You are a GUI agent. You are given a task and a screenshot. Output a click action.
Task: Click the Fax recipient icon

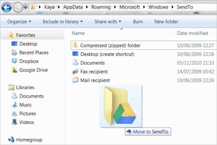tap(75, 72)
